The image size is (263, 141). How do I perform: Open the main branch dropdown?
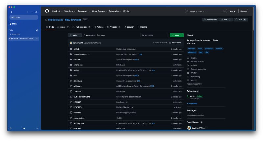coord(75,35)
